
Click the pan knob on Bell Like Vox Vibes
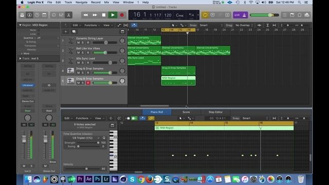point(122,50)
